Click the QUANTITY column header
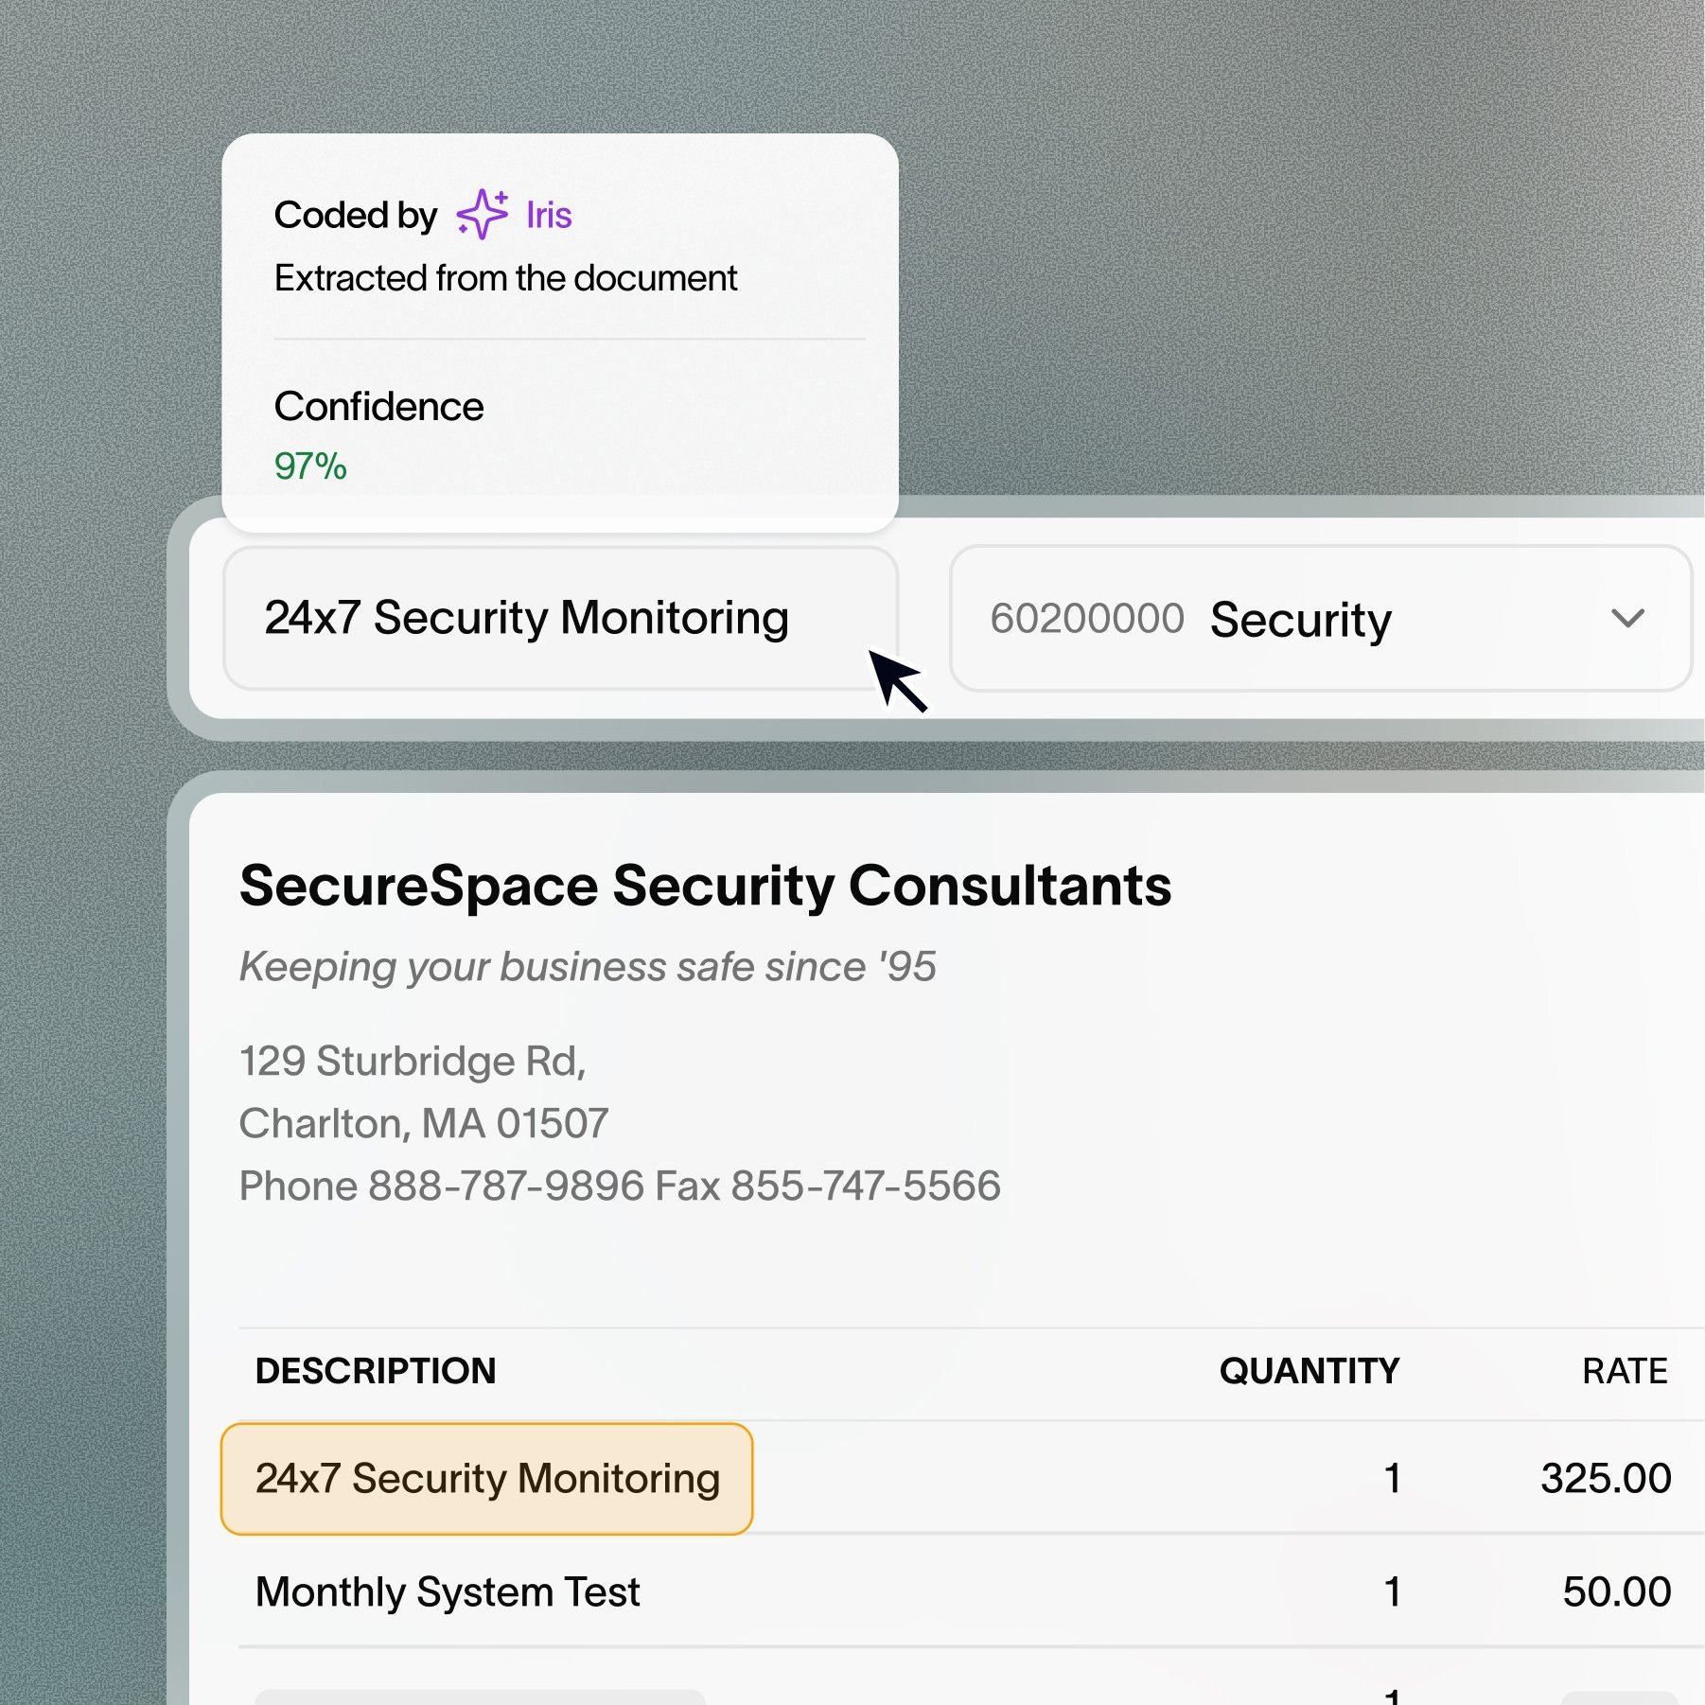 pos(1309,1371)
